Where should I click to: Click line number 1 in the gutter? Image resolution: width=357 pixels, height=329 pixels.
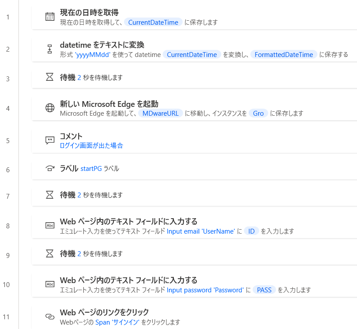click(8, 17)
